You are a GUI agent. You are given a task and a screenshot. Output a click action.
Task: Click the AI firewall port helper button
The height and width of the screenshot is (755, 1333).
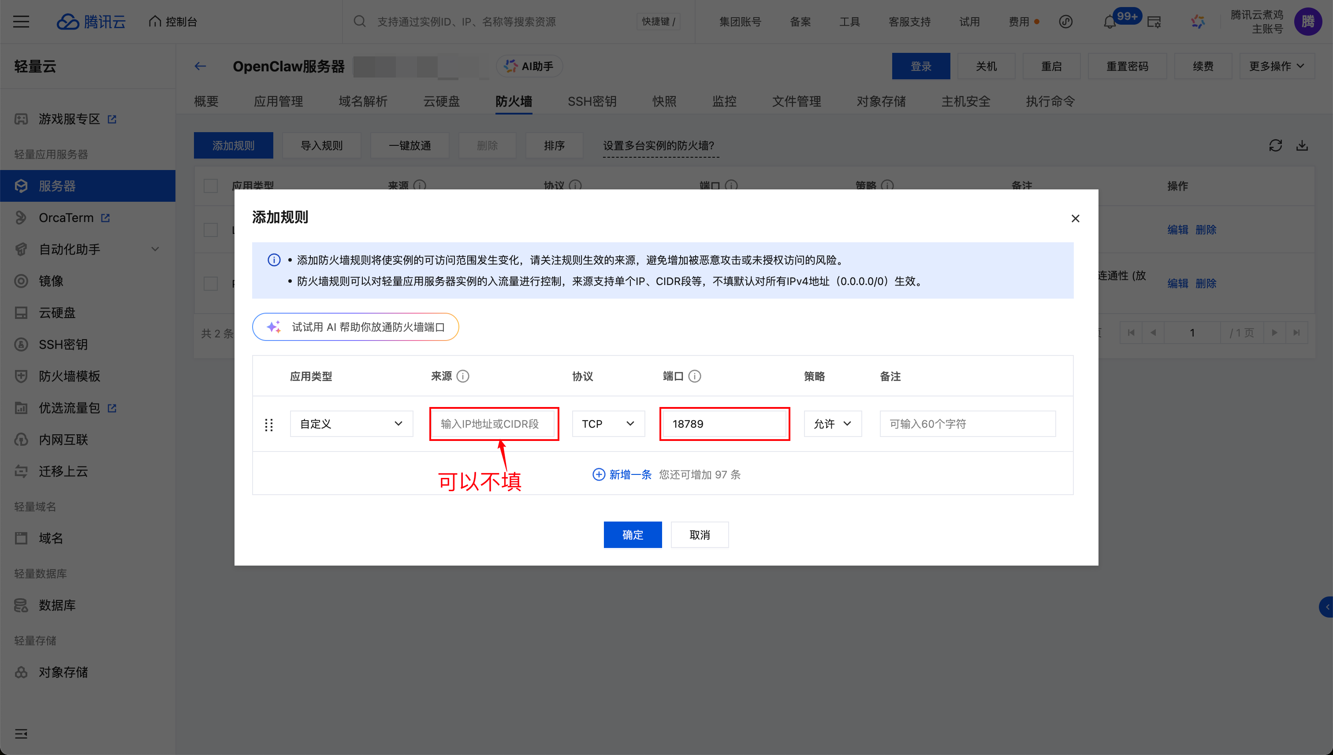point(355,327)
